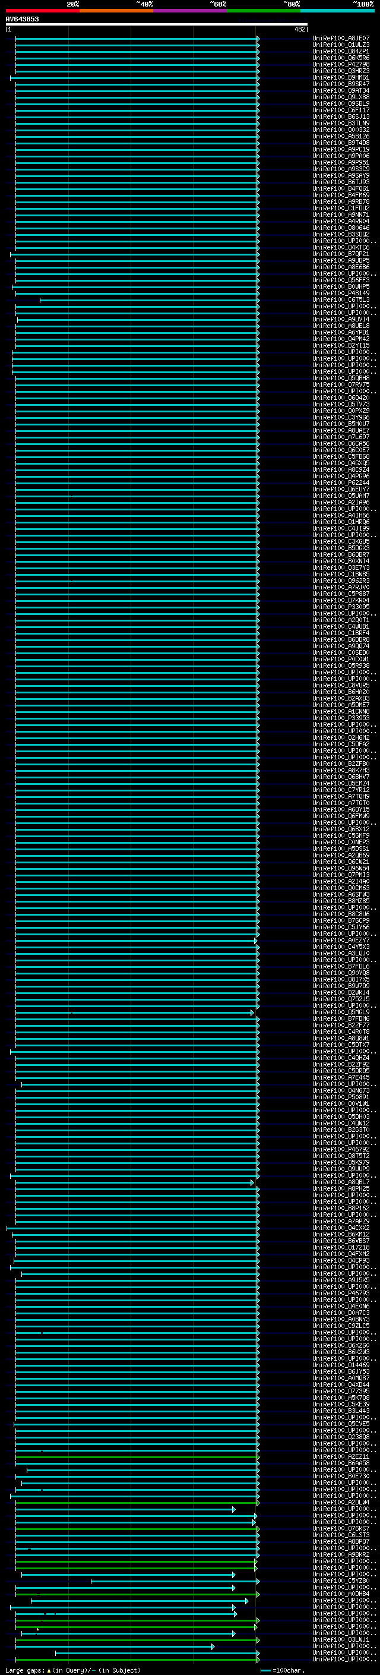Select hit UniRef100_C4Y5X3

[341, 947]
